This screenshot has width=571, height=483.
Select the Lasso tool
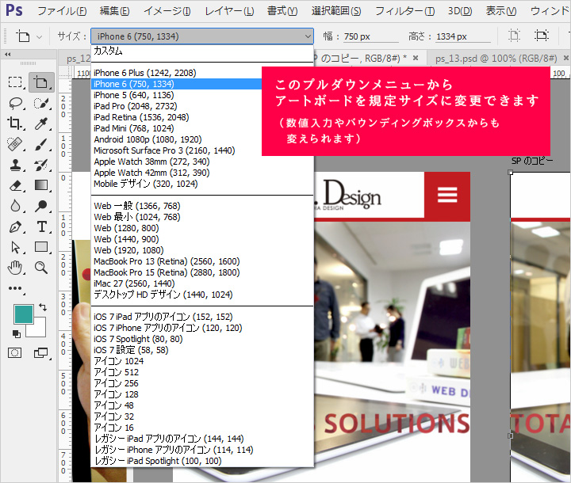pos(15,103)
